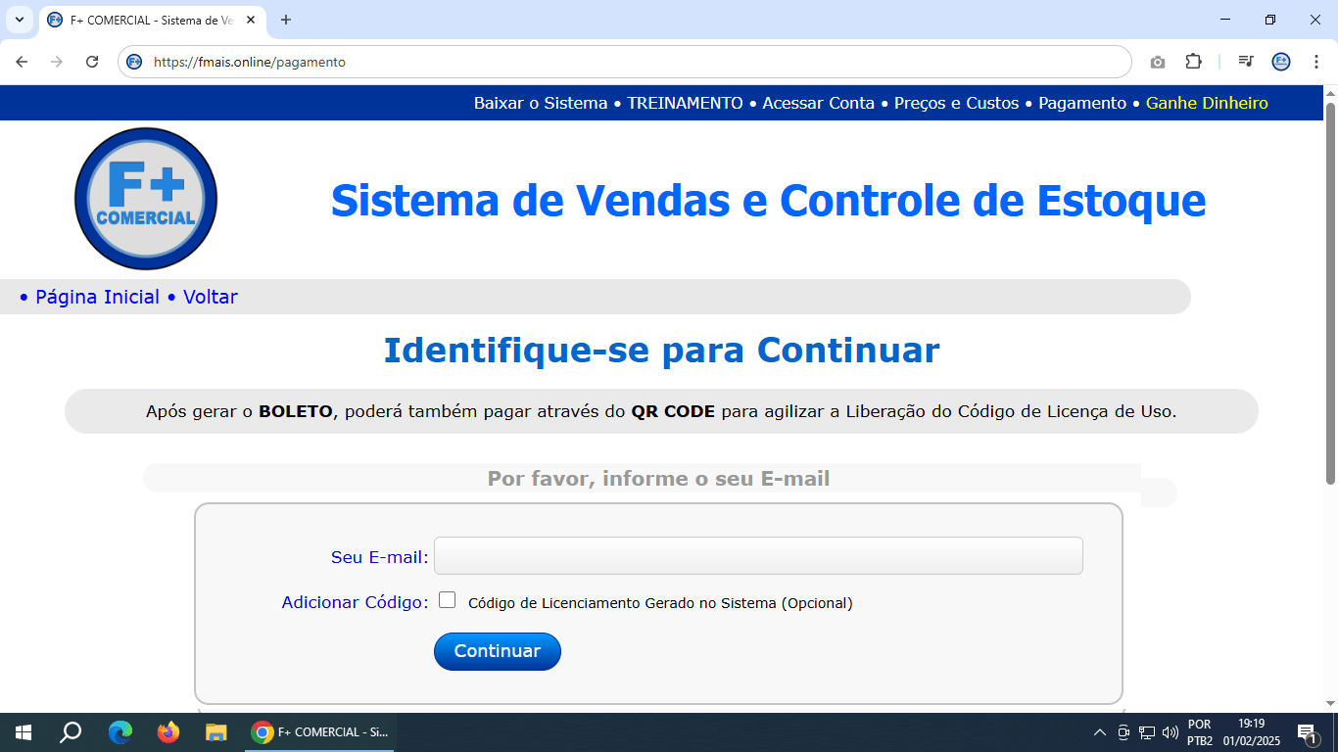1338x752 pixels.
Task: Open the Chrome three-dot menu
Action: pyautogui.click(x=1317, y=62)
